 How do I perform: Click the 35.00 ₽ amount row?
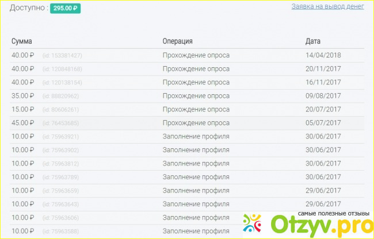pyautogui.click(x=23, y=96)
